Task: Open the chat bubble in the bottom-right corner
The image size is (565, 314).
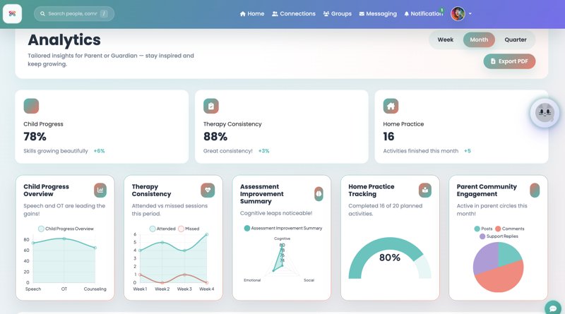Action: [x=553, y=308]
